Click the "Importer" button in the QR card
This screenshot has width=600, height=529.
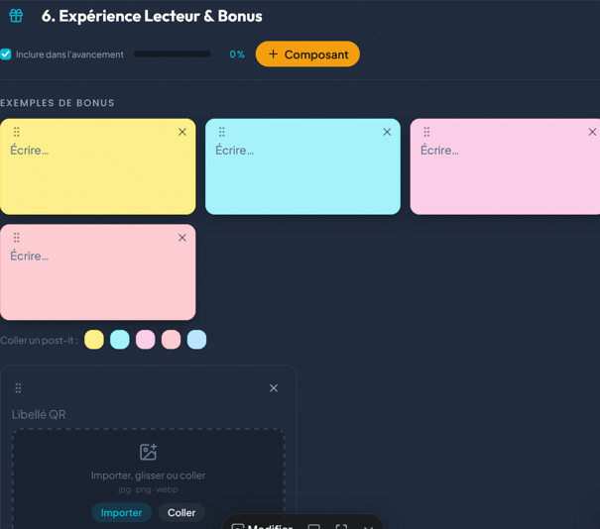pyautogui.click(x=121, y=512)
